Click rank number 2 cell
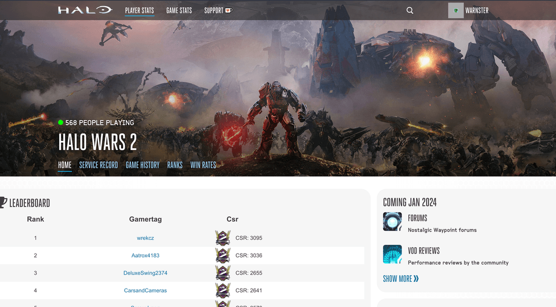Image resolution: width=556 pixels, height=307 pixels. (36, 255)
